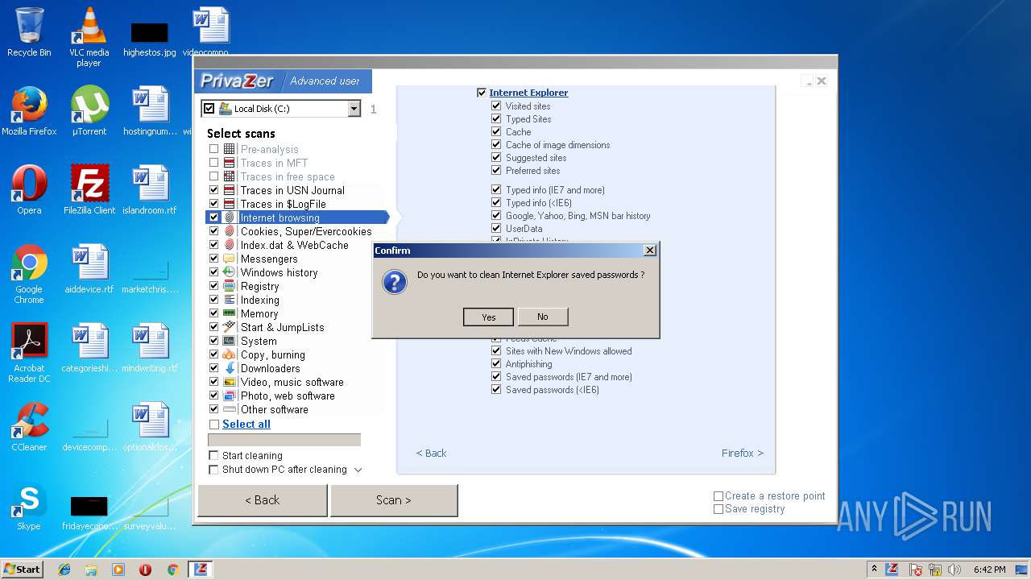Click the Registry scan icon
This screenshot has width=1031, height=580.
[229, 286]
